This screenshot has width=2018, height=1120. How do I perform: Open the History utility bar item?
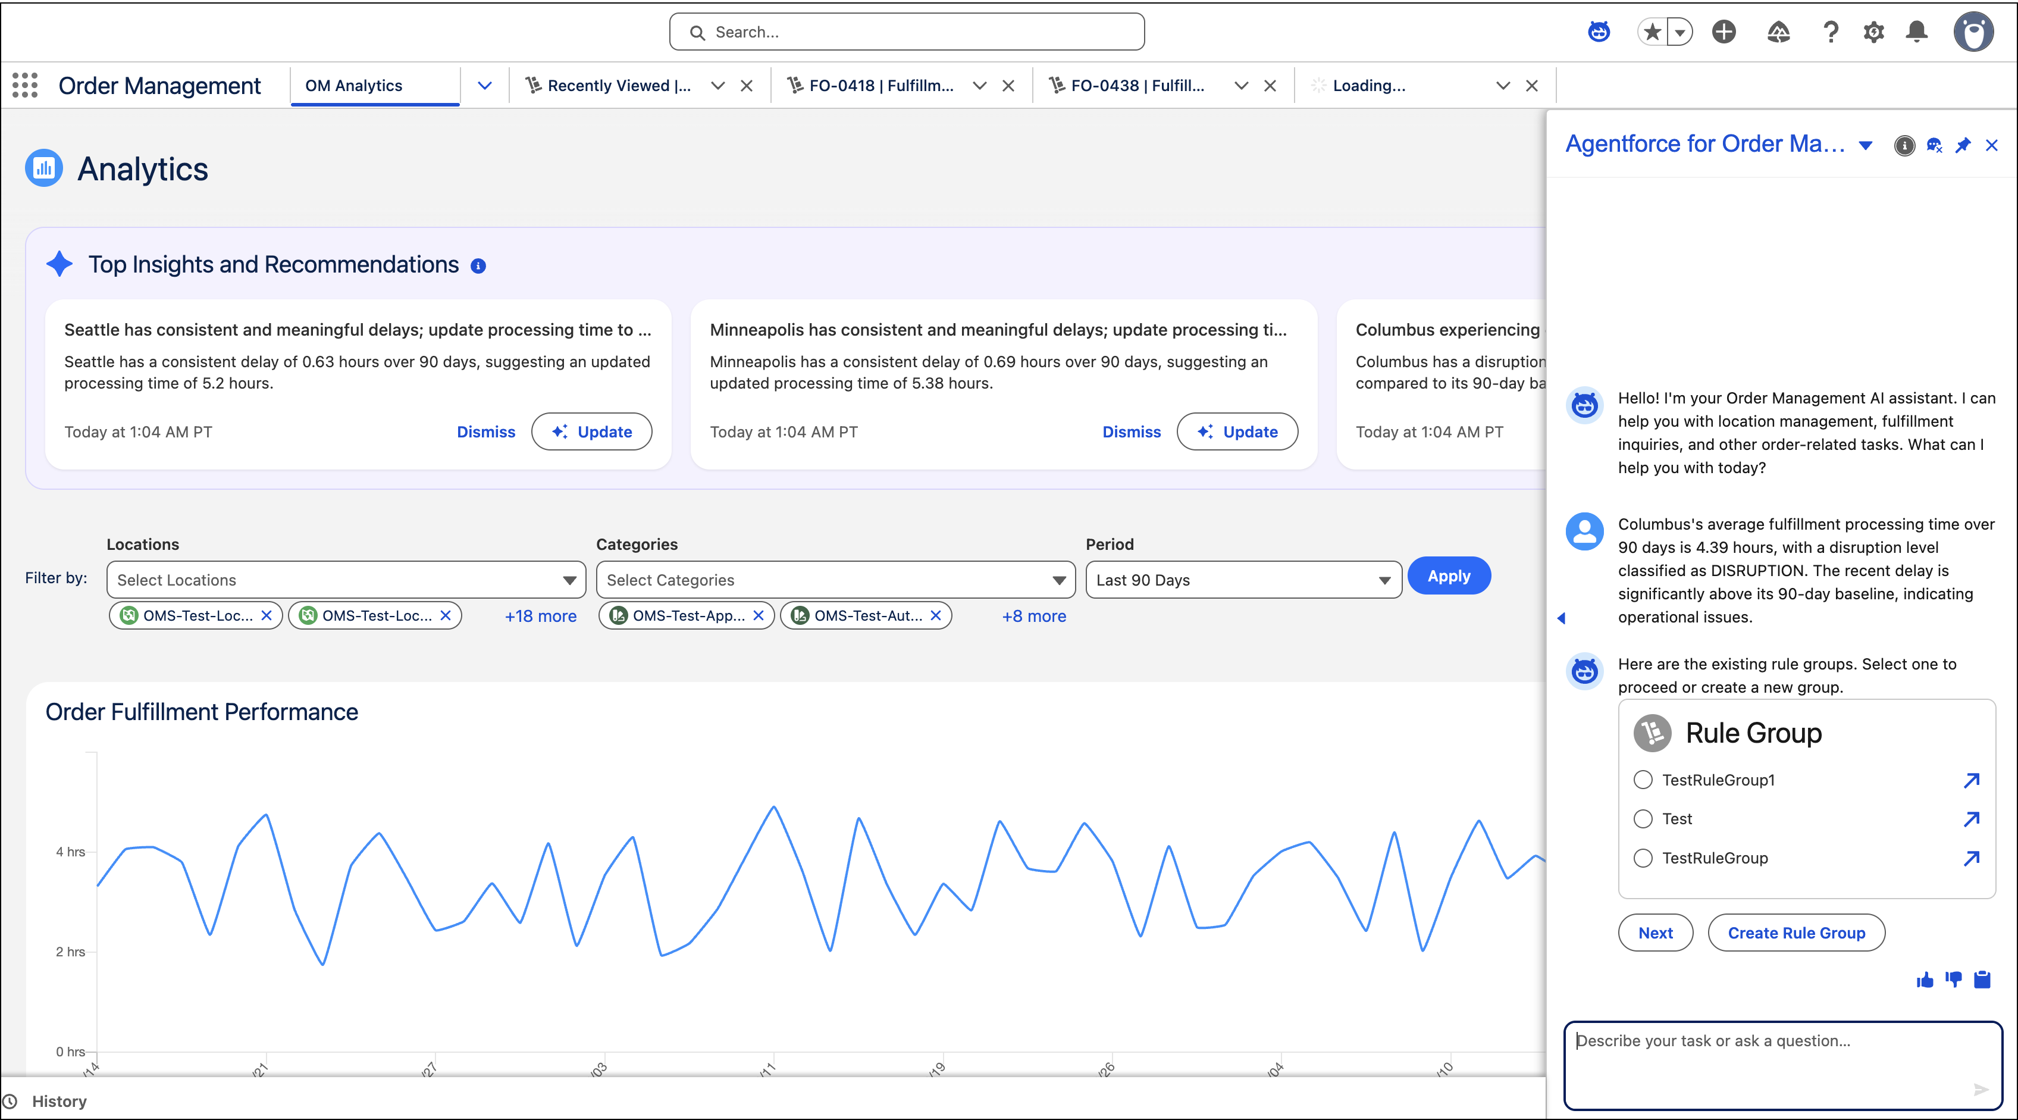point(45,1101)
